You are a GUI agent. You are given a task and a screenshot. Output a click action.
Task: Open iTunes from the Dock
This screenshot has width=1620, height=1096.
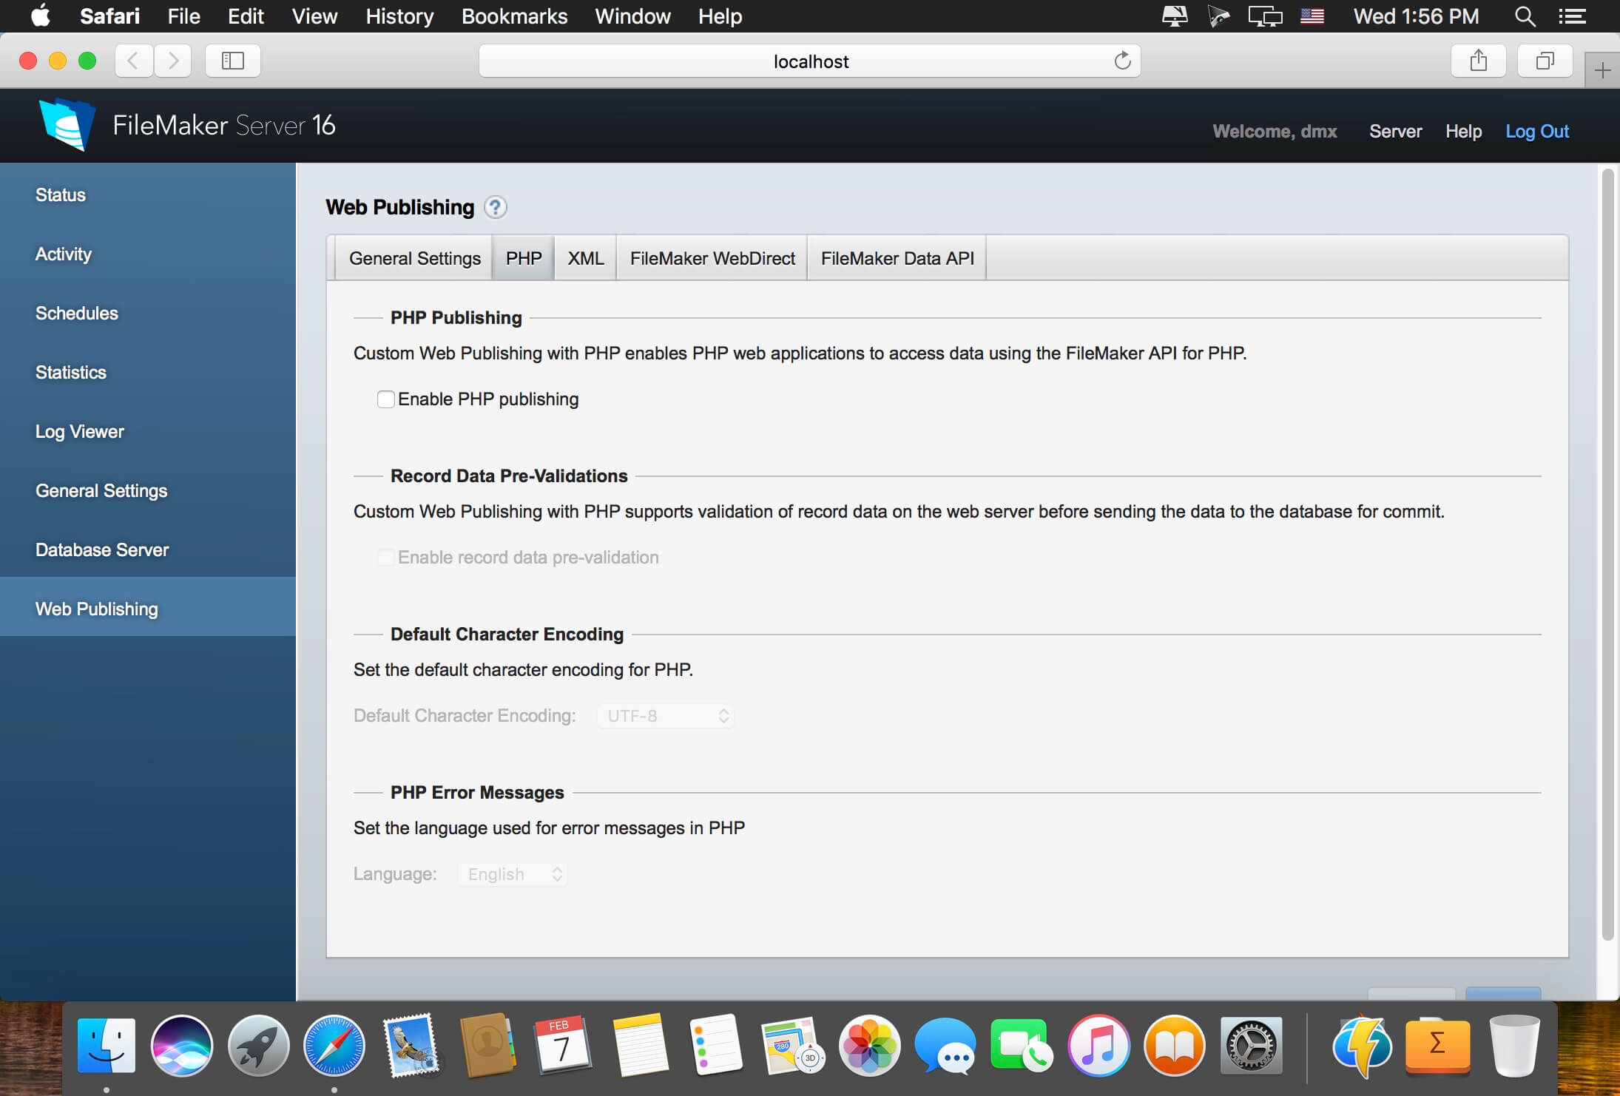click(1098, 1046)
